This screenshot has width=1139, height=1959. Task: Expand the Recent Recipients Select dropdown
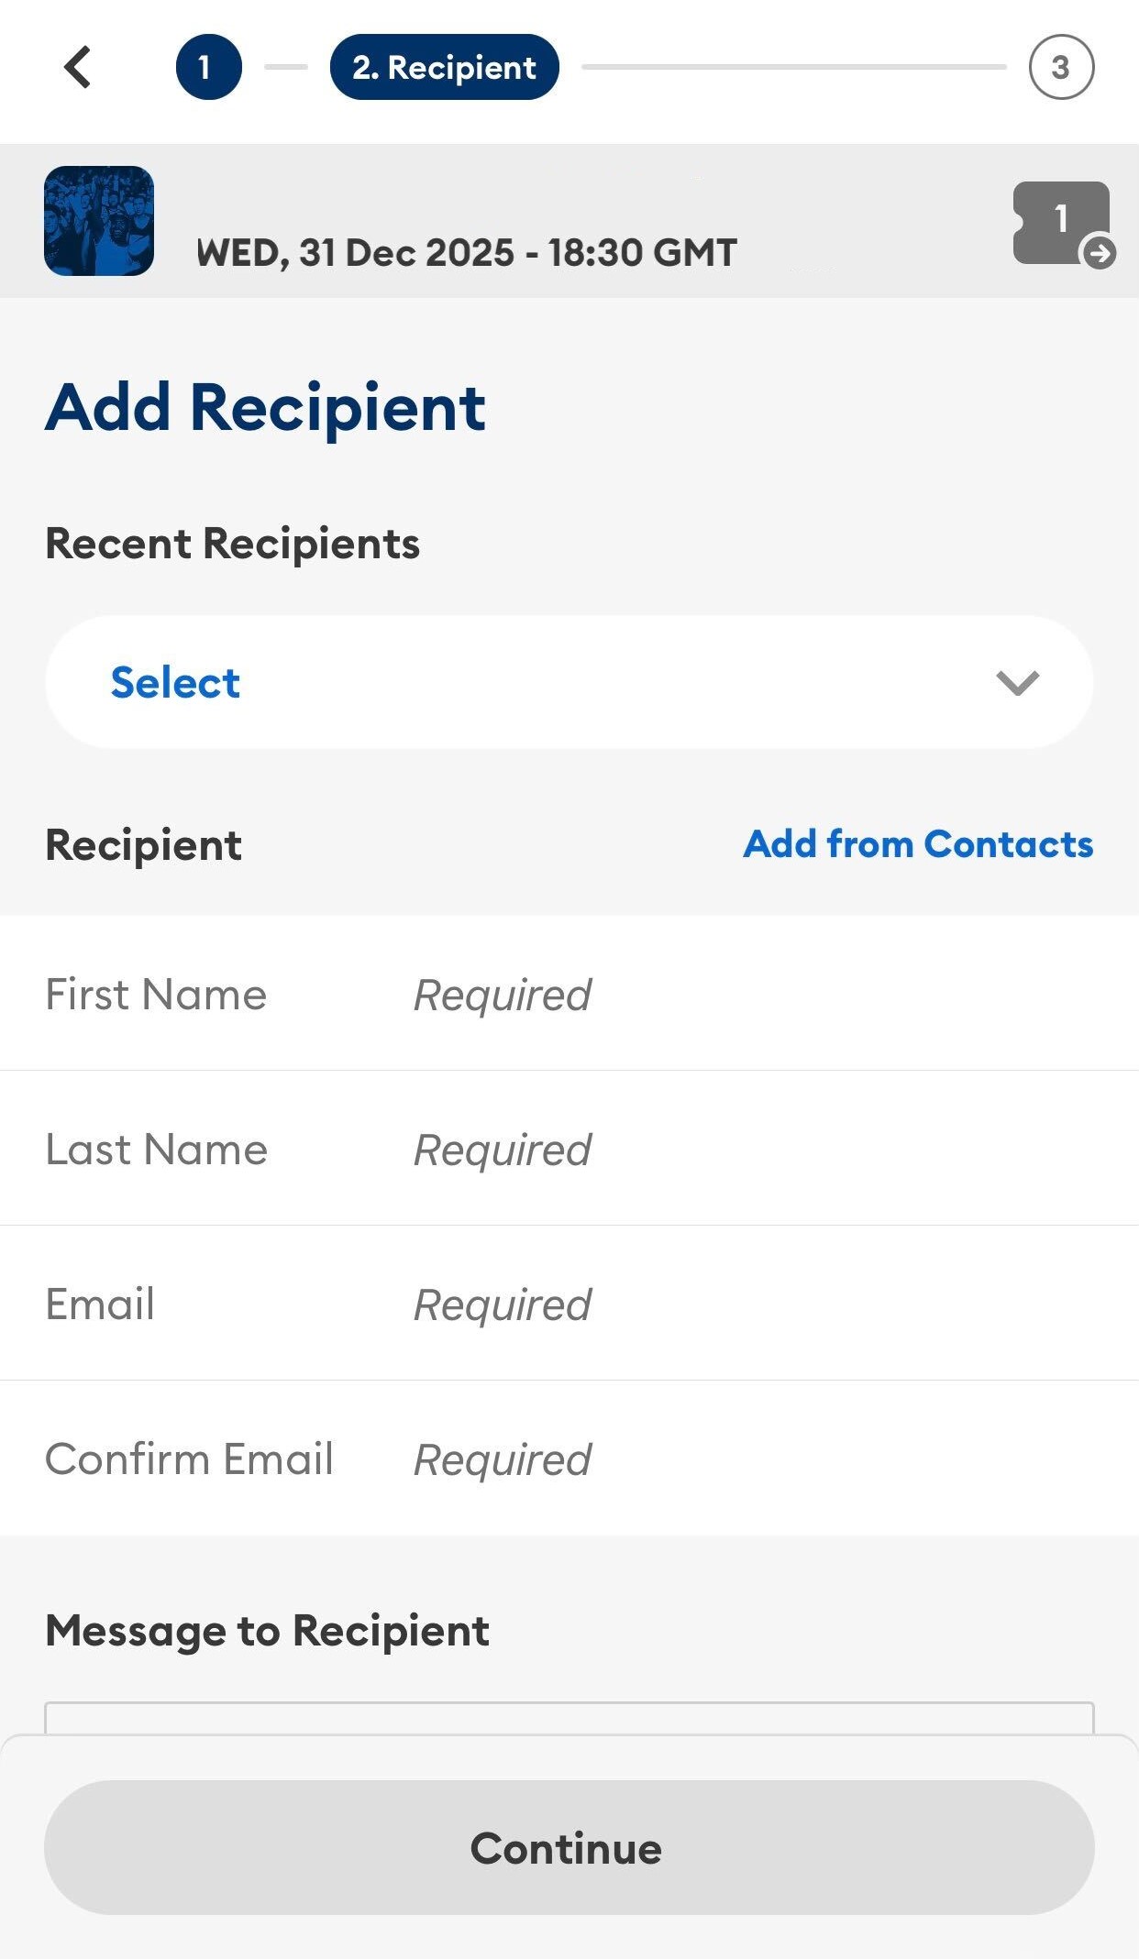[569, 682]
